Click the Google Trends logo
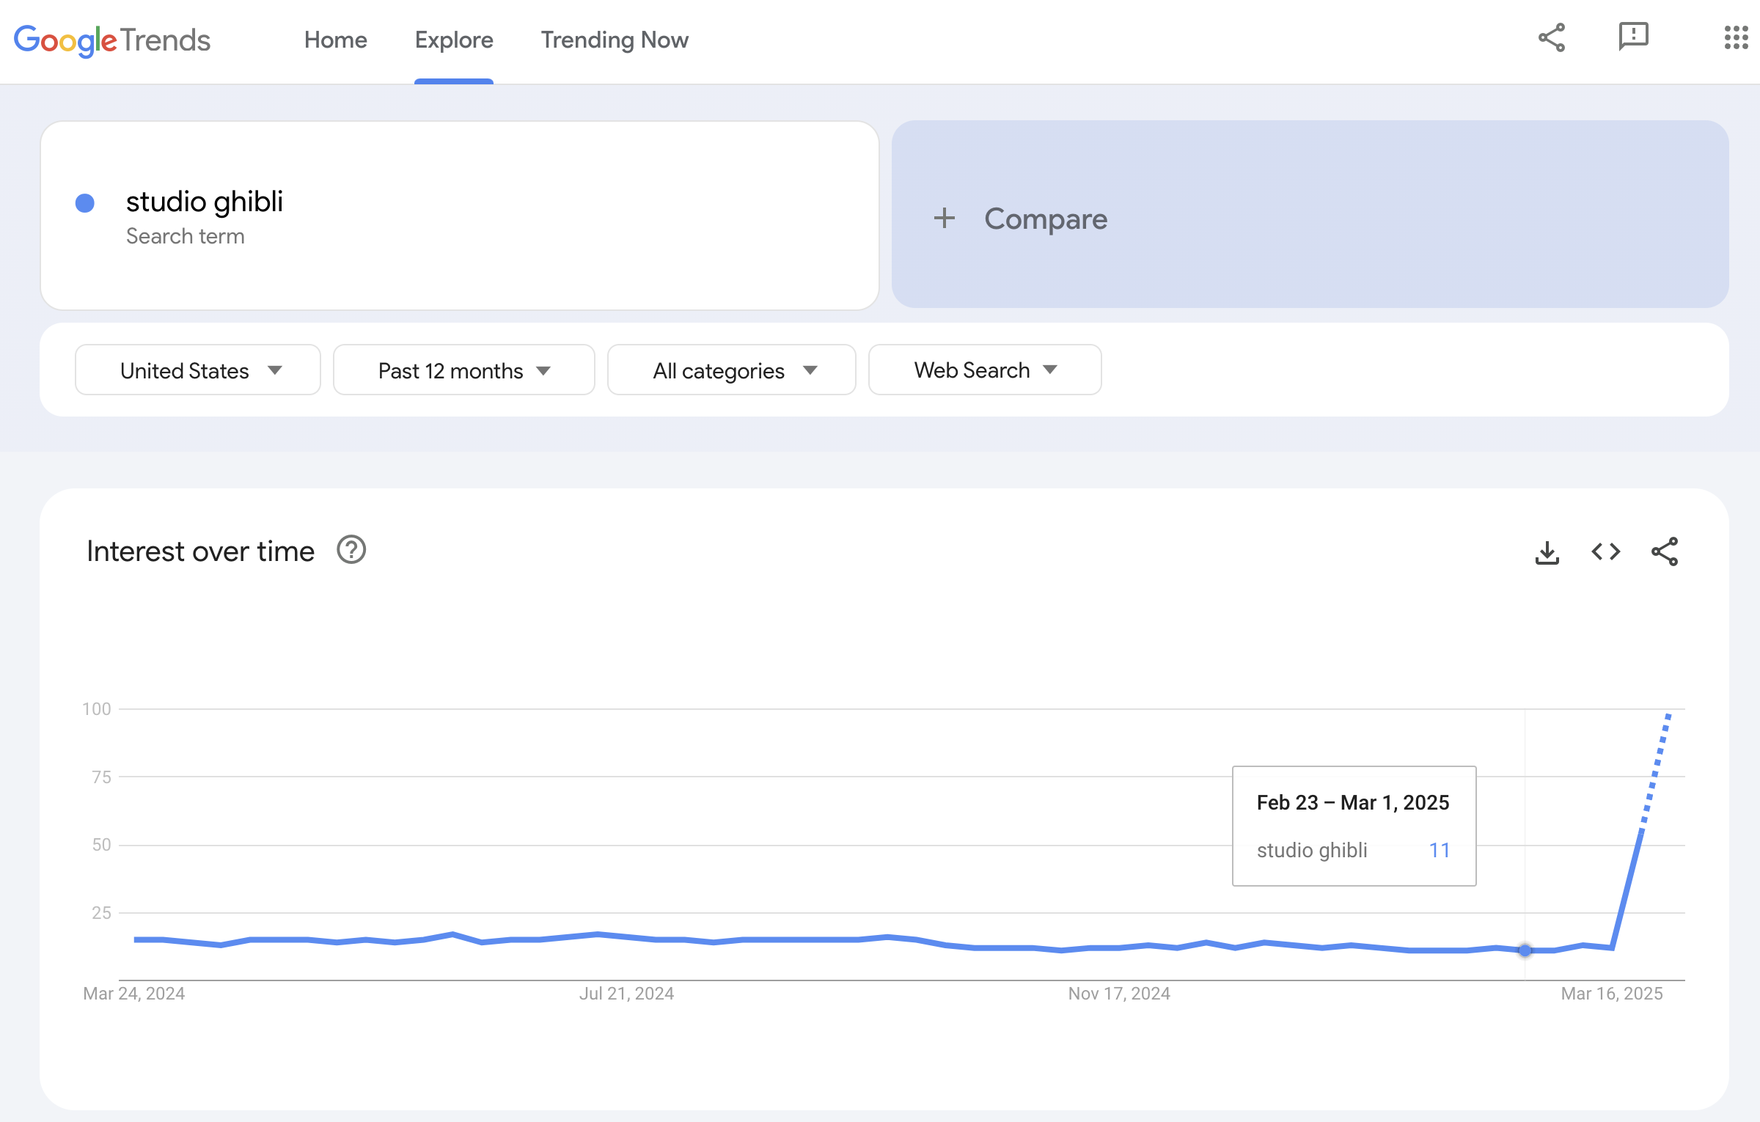This screenshot has height=1122, width=1760. (112, 40)
